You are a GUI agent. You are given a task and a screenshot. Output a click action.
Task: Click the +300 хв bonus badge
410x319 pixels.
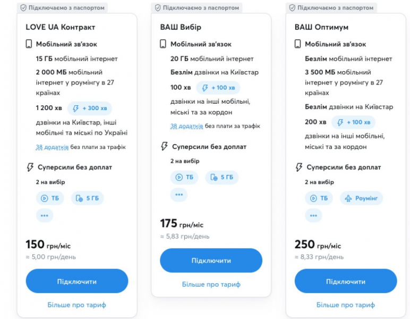(x=90, y=108)
